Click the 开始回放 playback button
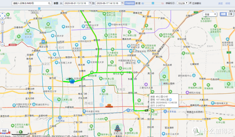235x137 pixels. (130, 3)
